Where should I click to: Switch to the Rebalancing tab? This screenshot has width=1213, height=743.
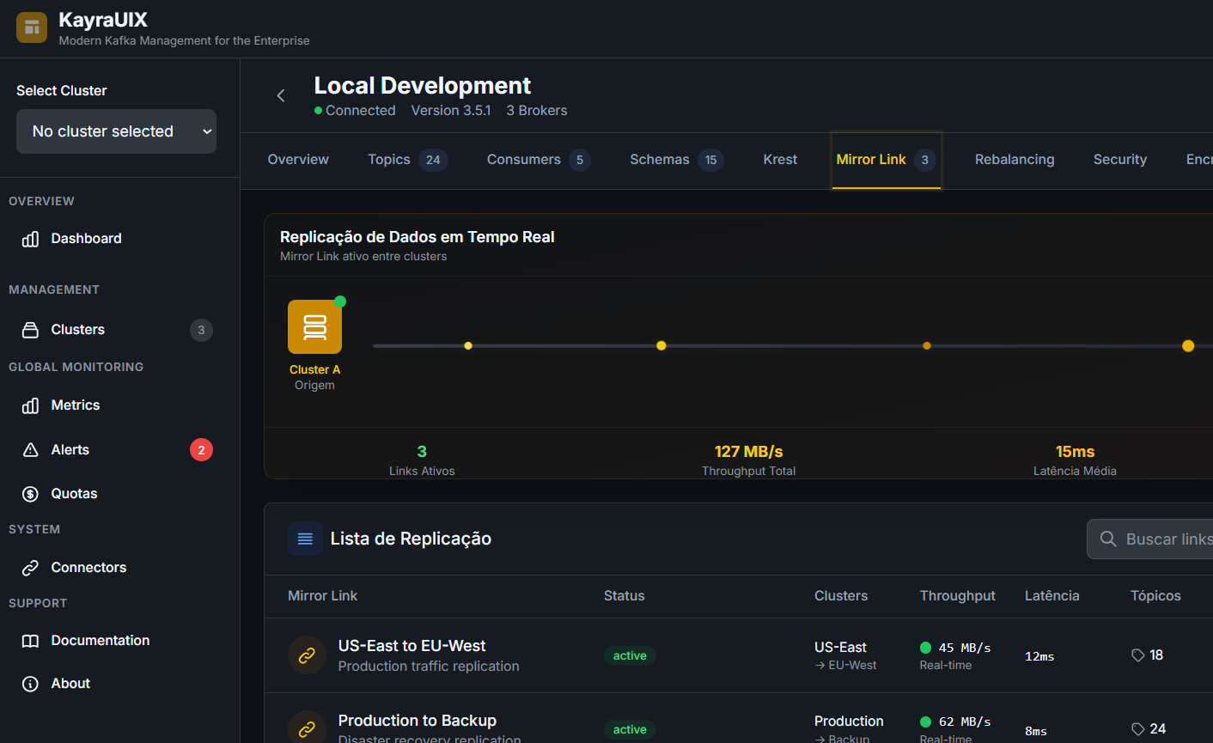[x=1015, y=160]
